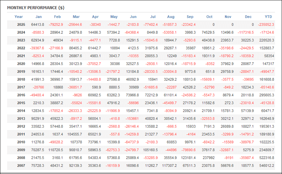Image resolution: width=282 pixels, height=174 pixels.
Task: Click the Jun column header
Action: pos(133,17)
